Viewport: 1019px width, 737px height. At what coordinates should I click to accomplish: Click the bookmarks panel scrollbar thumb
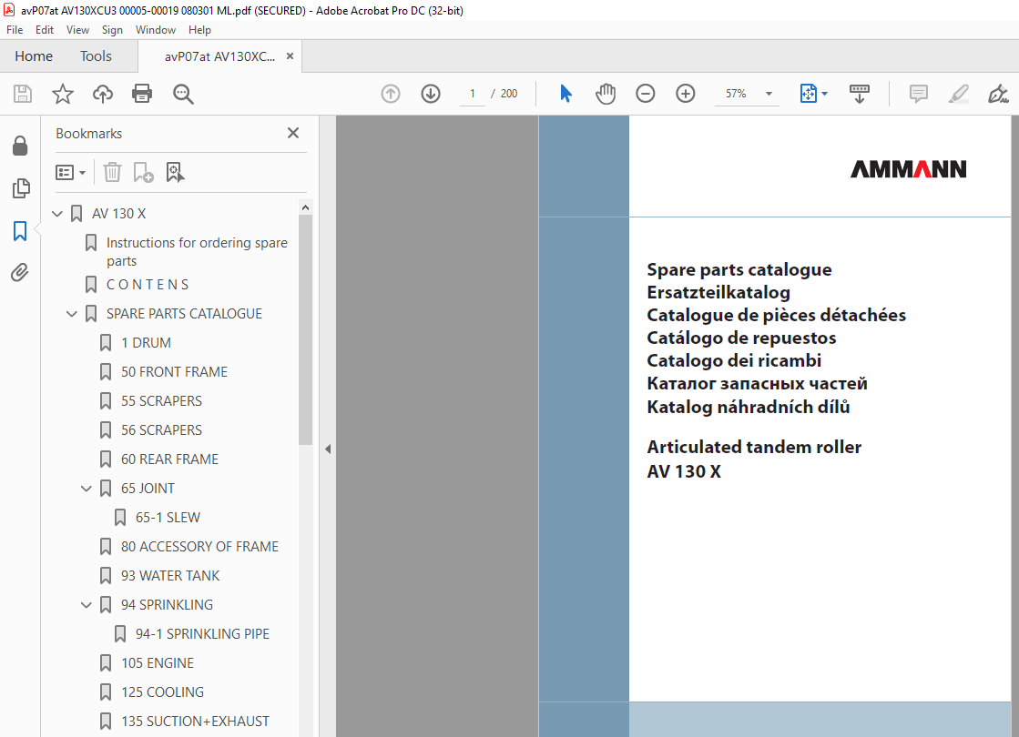[305, 330]
